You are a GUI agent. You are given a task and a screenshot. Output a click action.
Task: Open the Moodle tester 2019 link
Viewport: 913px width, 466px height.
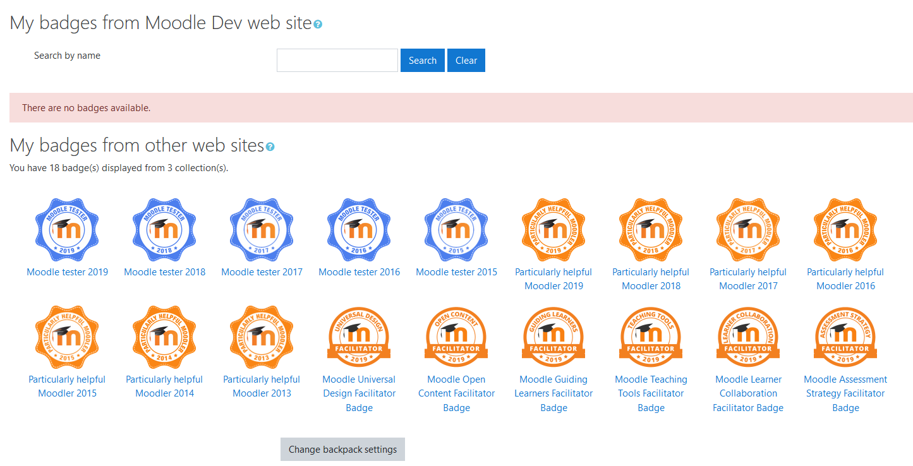tap(68, 272)
